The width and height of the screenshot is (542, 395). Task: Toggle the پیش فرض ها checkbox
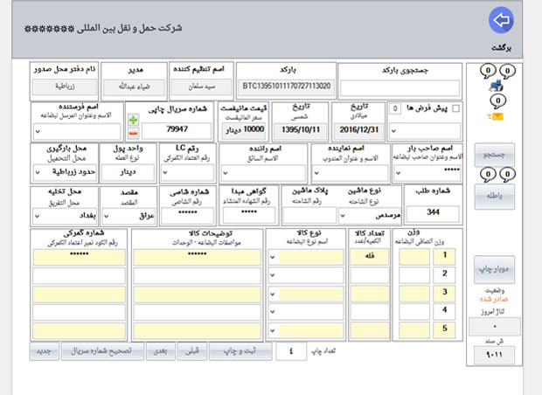pyautogui.click(x=456, y=108)
